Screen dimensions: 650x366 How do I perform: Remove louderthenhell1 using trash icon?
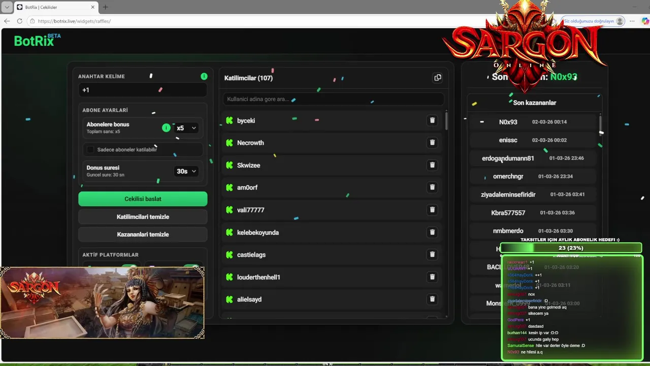pos(432,277)
